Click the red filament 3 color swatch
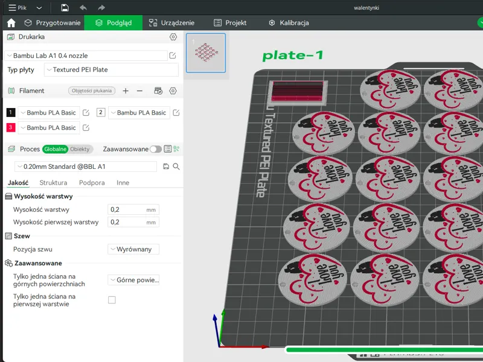Screen dimensions: 483x362 click(x=11, y=127)
